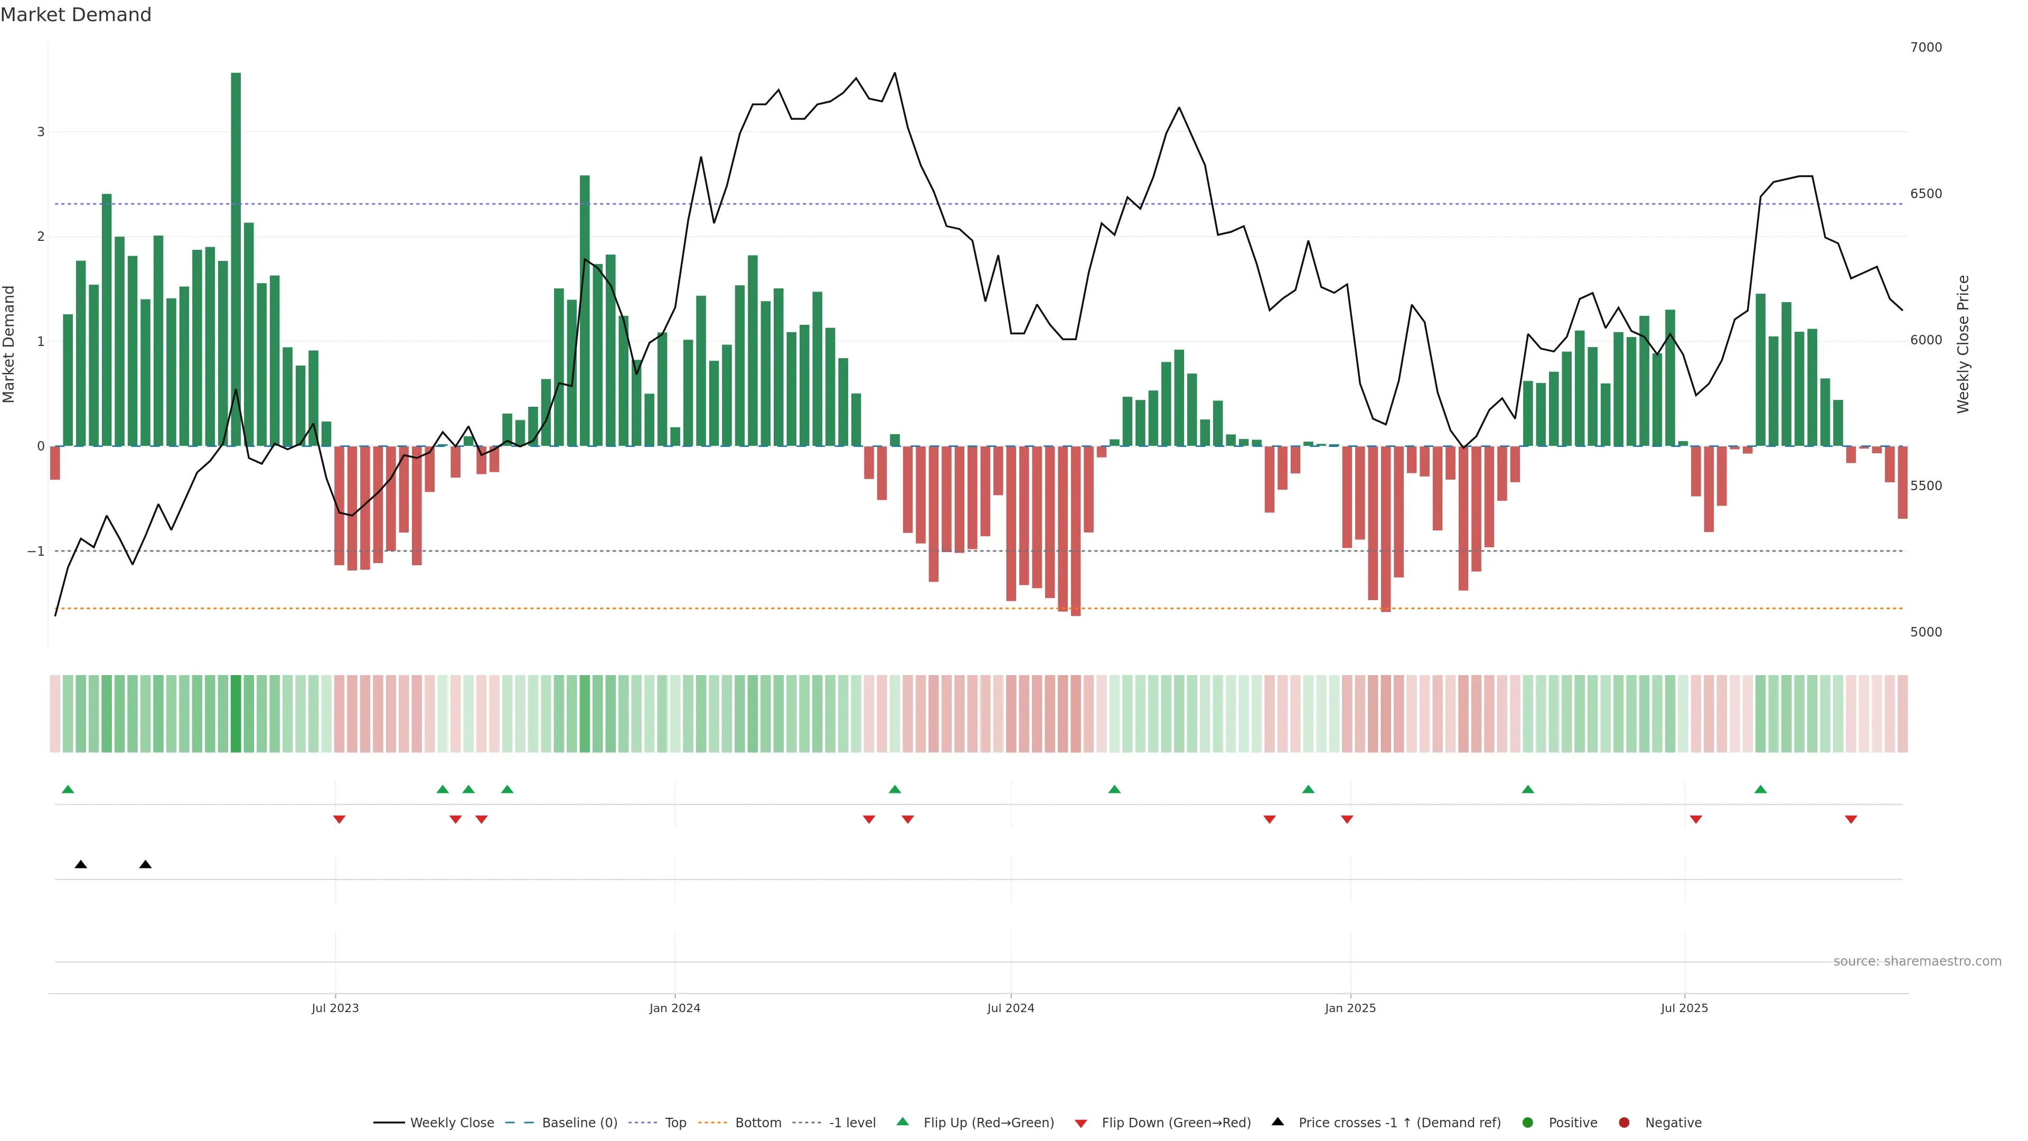2028x1141 pixels.
Task: Click the Jan 2024 x-axis label
Action: click(675, 1008)
